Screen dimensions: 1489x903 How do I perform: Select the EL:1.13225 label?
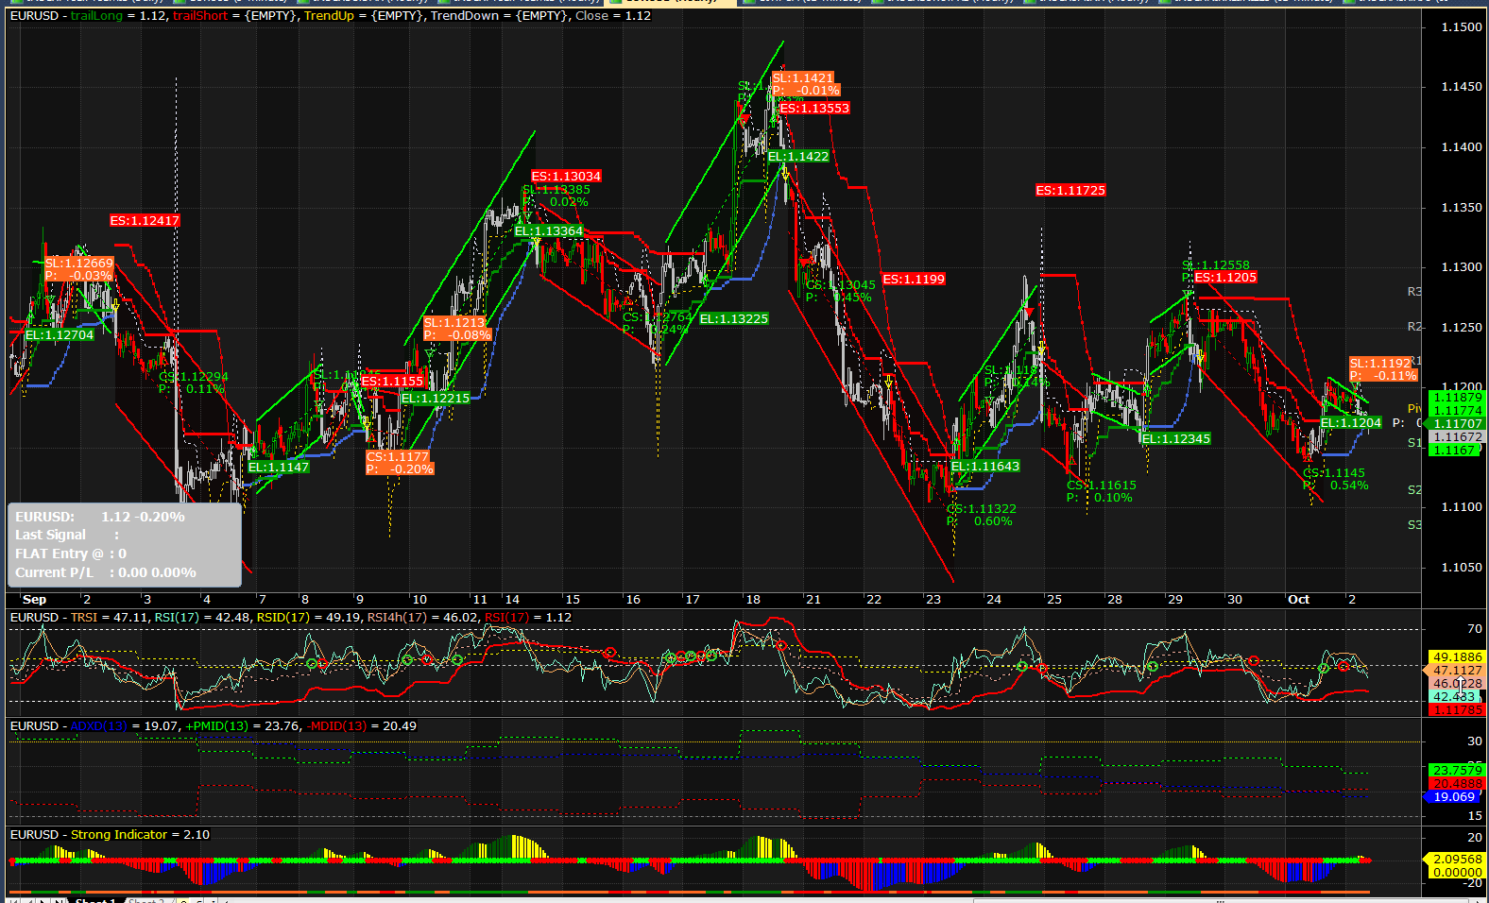coord(734,318)
